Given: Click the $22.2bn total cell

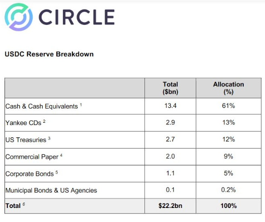Looking at the screenshot, I should point(170,206).
